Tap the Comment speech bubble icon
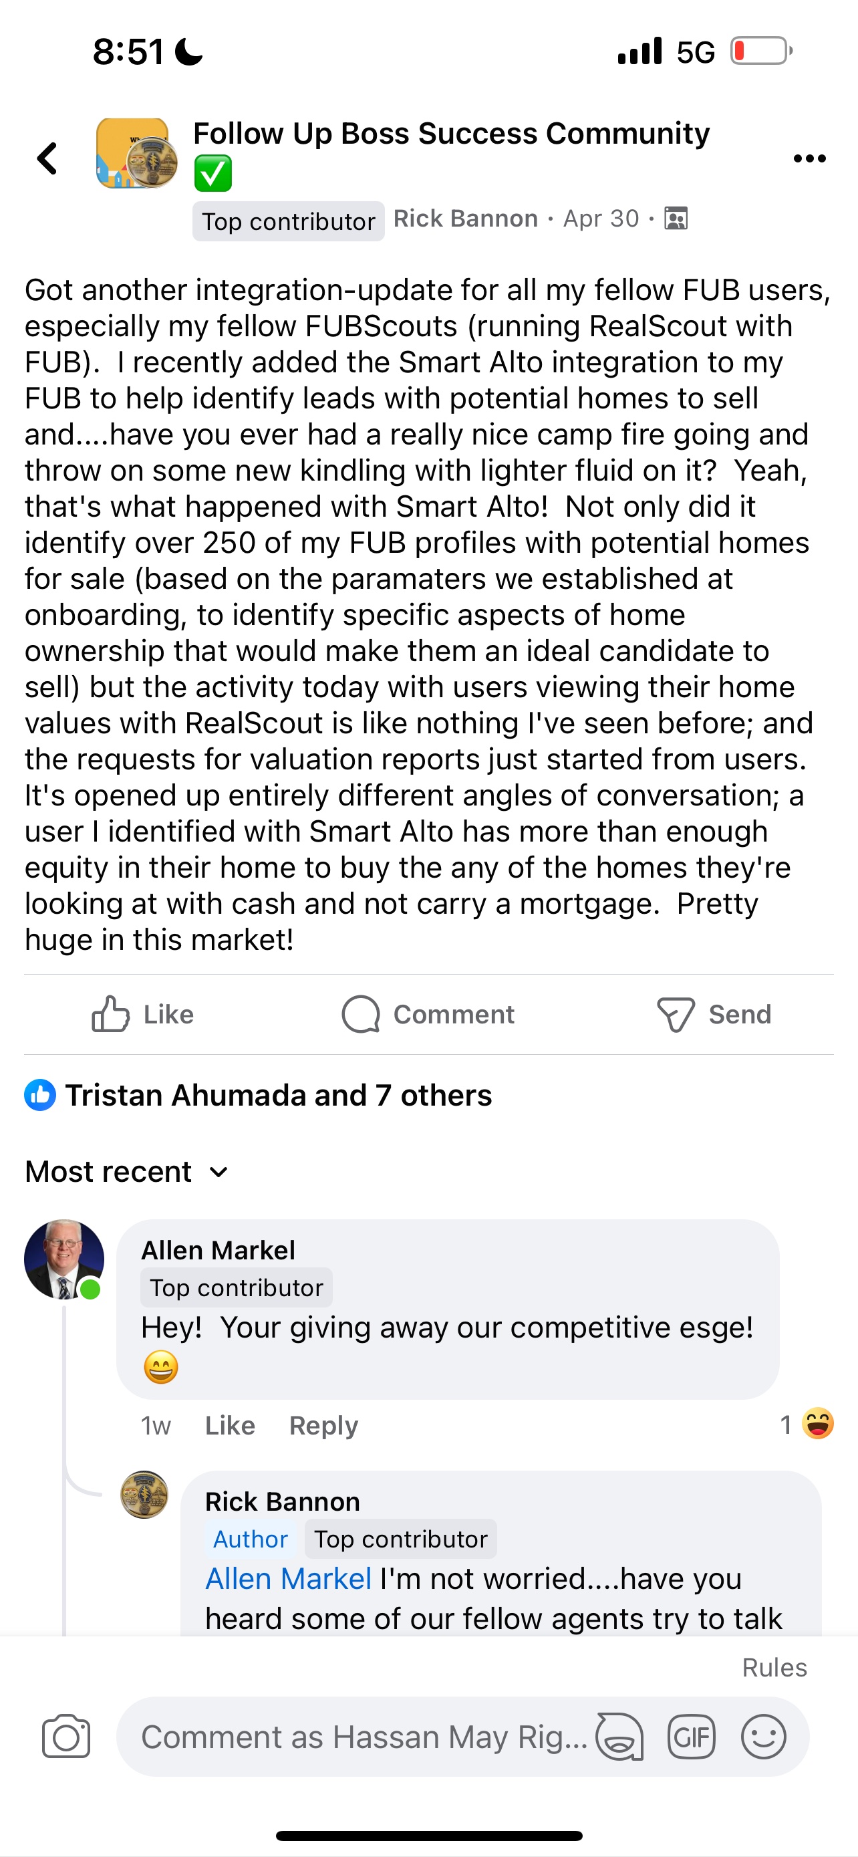The width and height of the screenshot is (858, 1857). point(361,1014)
